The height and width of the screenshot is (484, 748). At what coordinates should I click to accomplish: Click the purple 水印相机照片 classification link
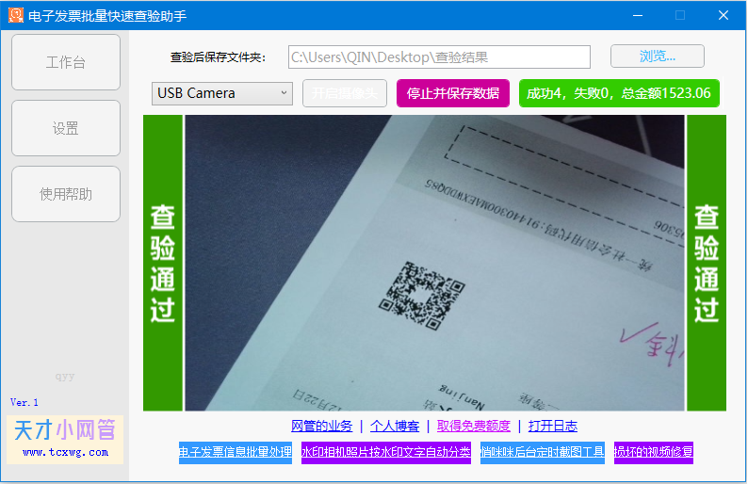click(x=386, y=452)
